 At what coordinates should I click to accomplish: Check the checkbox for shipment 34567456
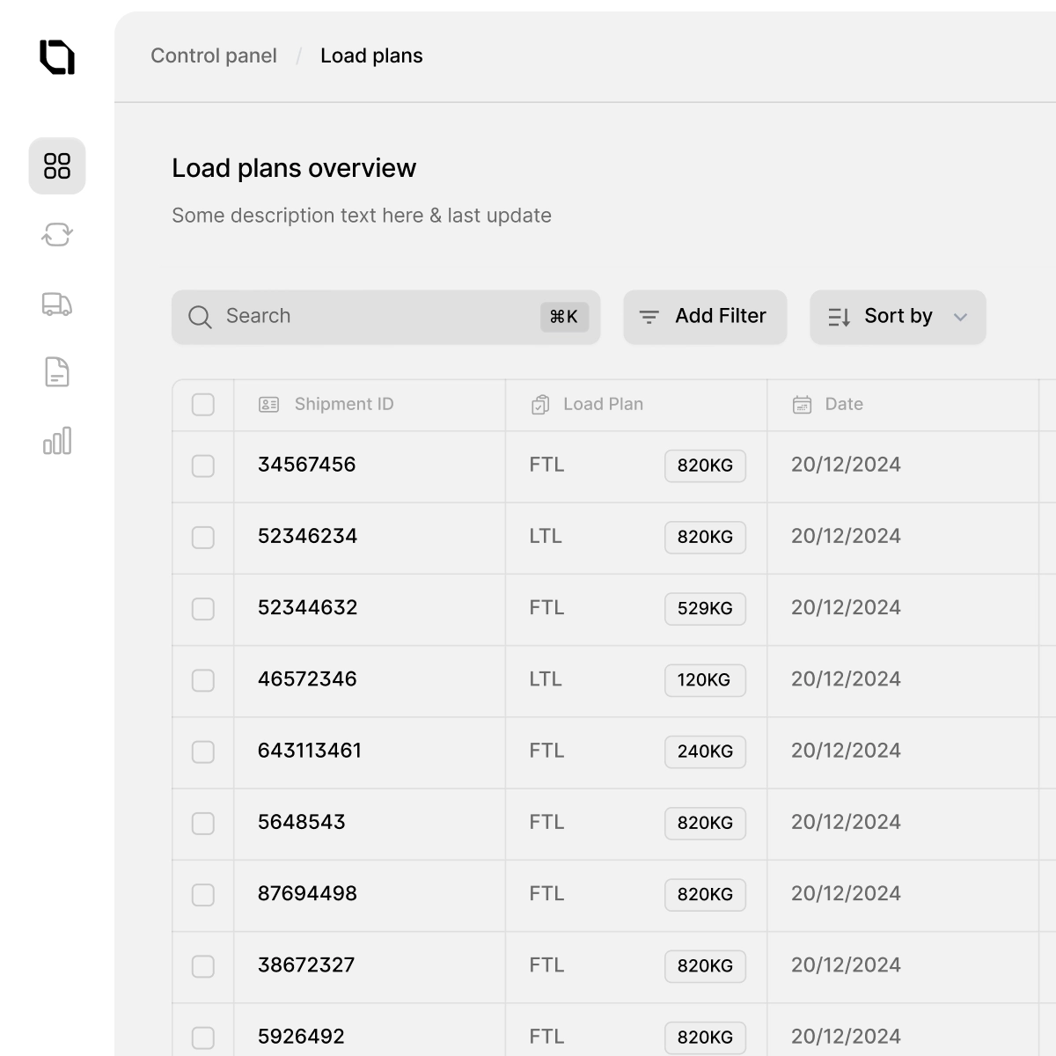(x=202, y=466)
